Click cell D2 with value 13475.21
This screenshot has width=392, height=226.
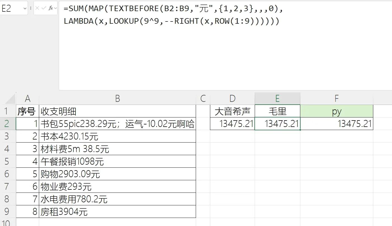(232, 124)
